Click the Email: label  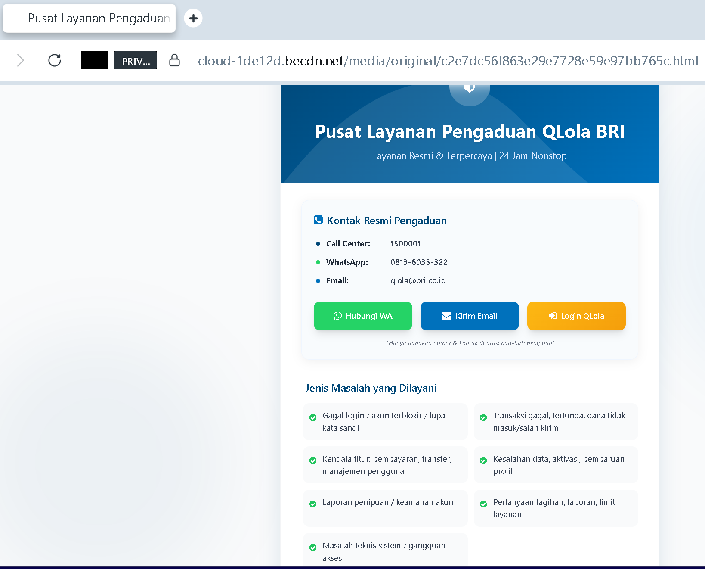tap(337, 280)
